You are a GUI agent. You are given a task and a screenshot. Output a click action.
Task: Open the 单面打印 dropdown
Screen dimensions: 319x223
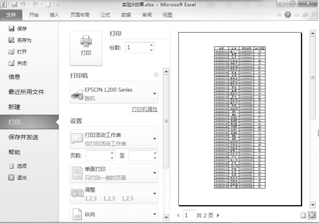(x=114, y=173)
